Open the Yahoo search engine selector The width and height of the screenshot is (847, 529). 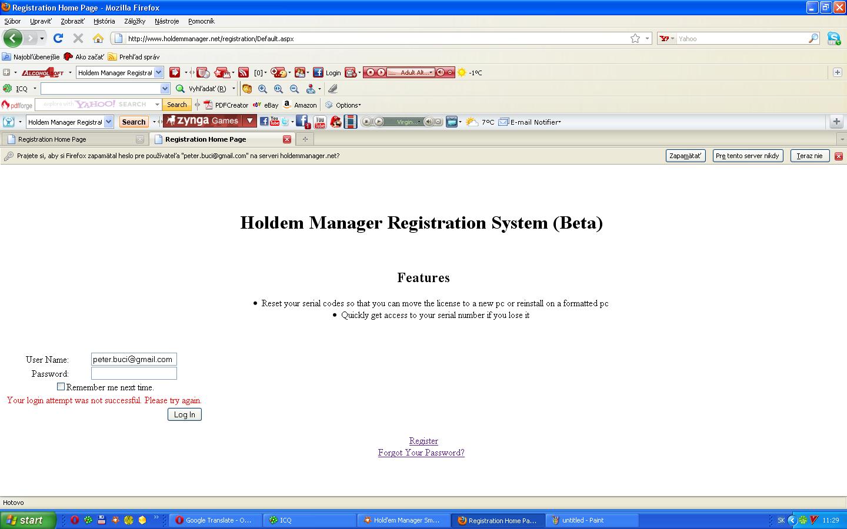[667, 38]
